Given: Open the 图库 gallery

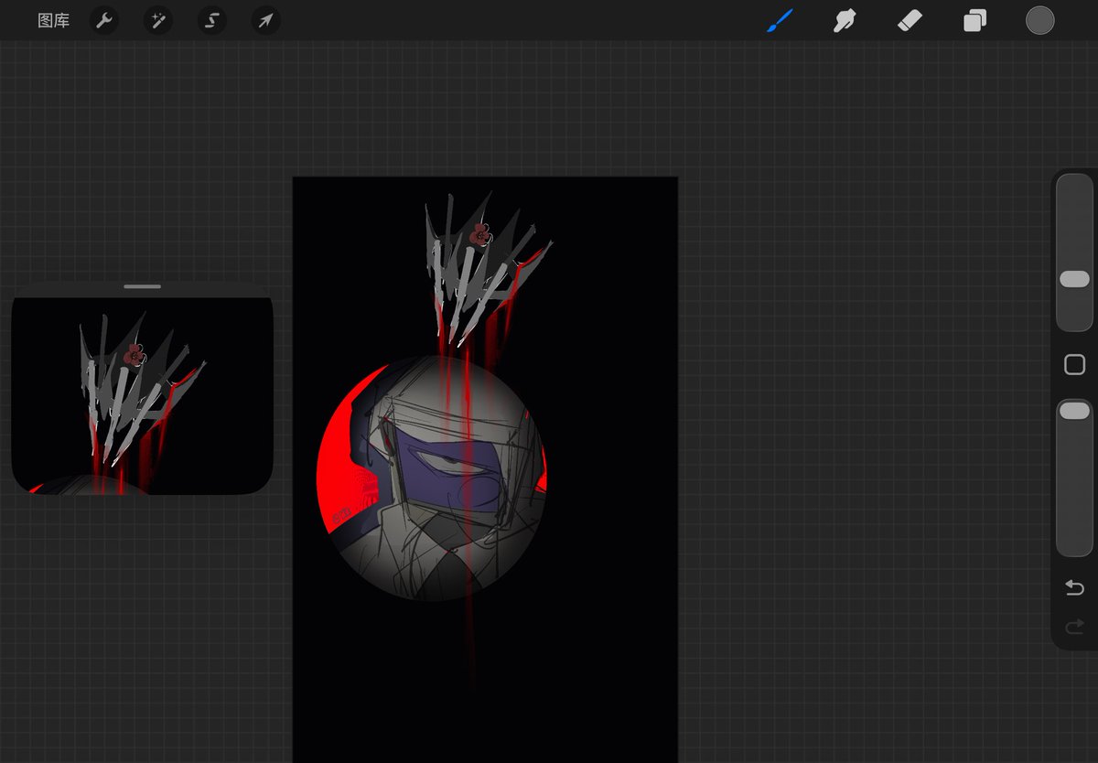Looking at the screenshot, I should click(x=53, y=20).
